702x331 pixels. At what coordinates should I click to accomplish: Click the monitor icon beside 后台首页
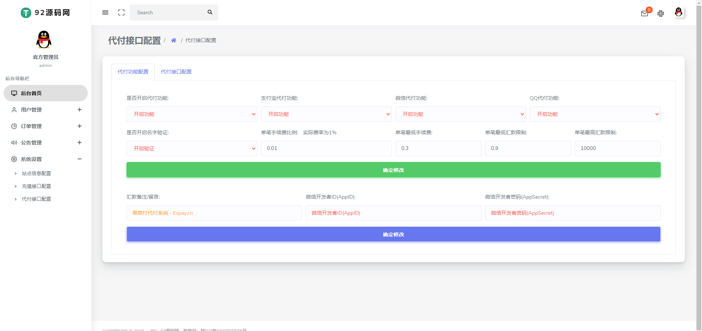[14, 93]
